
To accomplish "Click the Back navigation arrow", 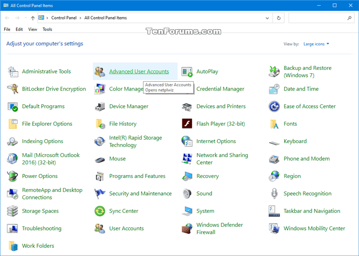I will tap(7, 18).
